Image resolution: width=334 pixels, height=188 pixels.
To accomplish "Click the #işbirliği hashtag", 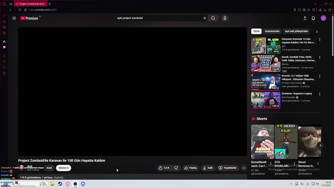I will point(58,178).
